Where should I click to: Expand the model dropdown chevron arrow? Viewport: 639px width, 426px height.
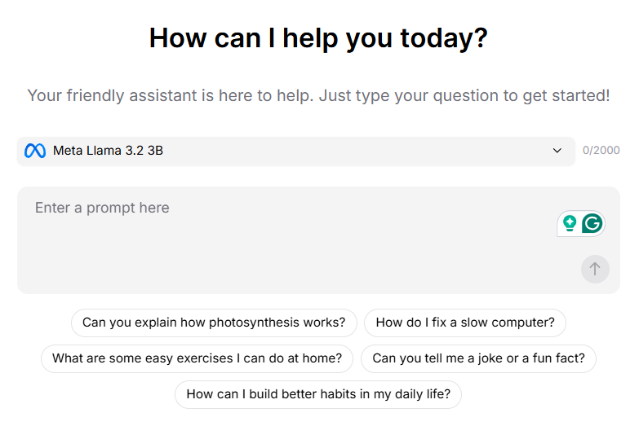(x=557, y=151)
